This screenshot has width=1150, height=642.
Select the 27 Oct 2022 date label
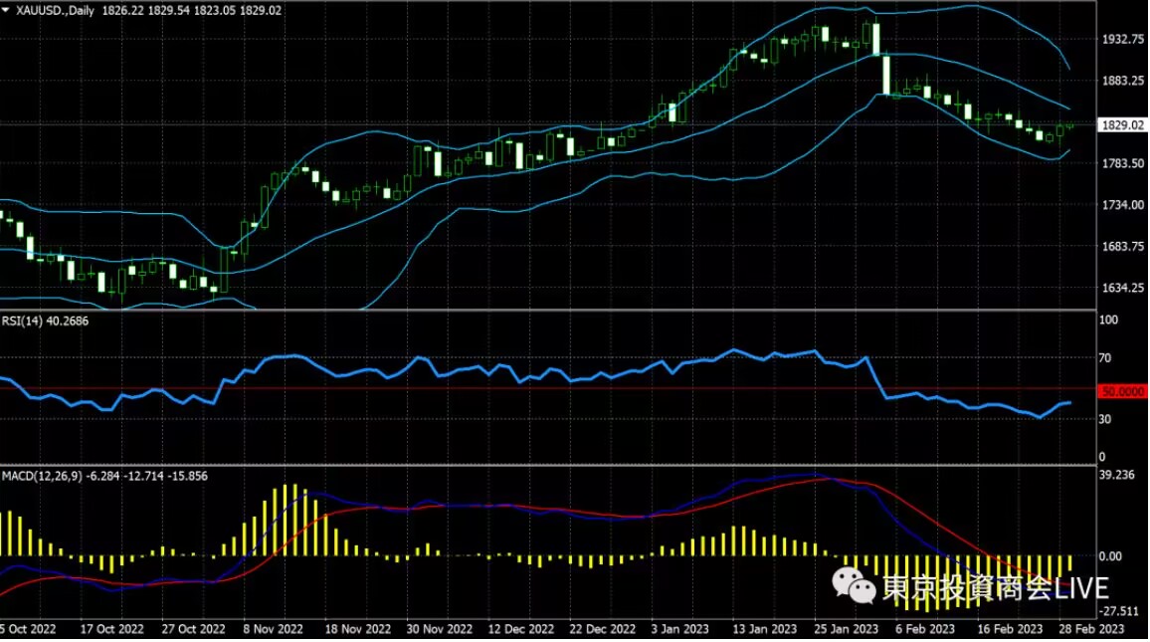point(194,629)
